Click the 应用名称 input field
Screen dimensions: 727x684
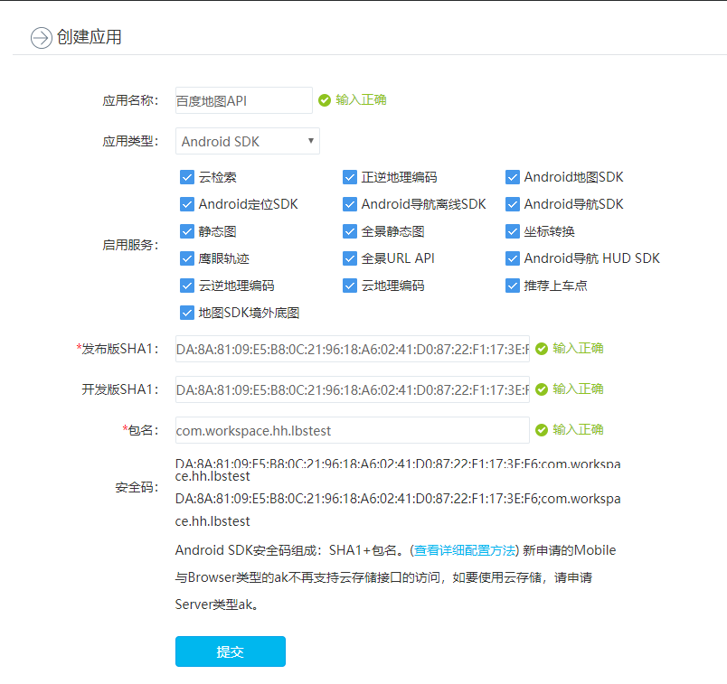(244, 100)
